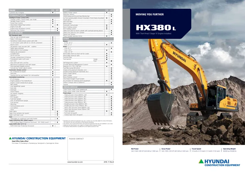Click the 'Lockable door' row
The width and height of the screenshot is (245, 173).
[x=34, y=54]
